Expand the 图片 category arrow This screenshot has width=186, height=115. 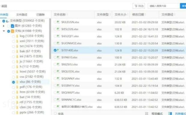[4, 26]
